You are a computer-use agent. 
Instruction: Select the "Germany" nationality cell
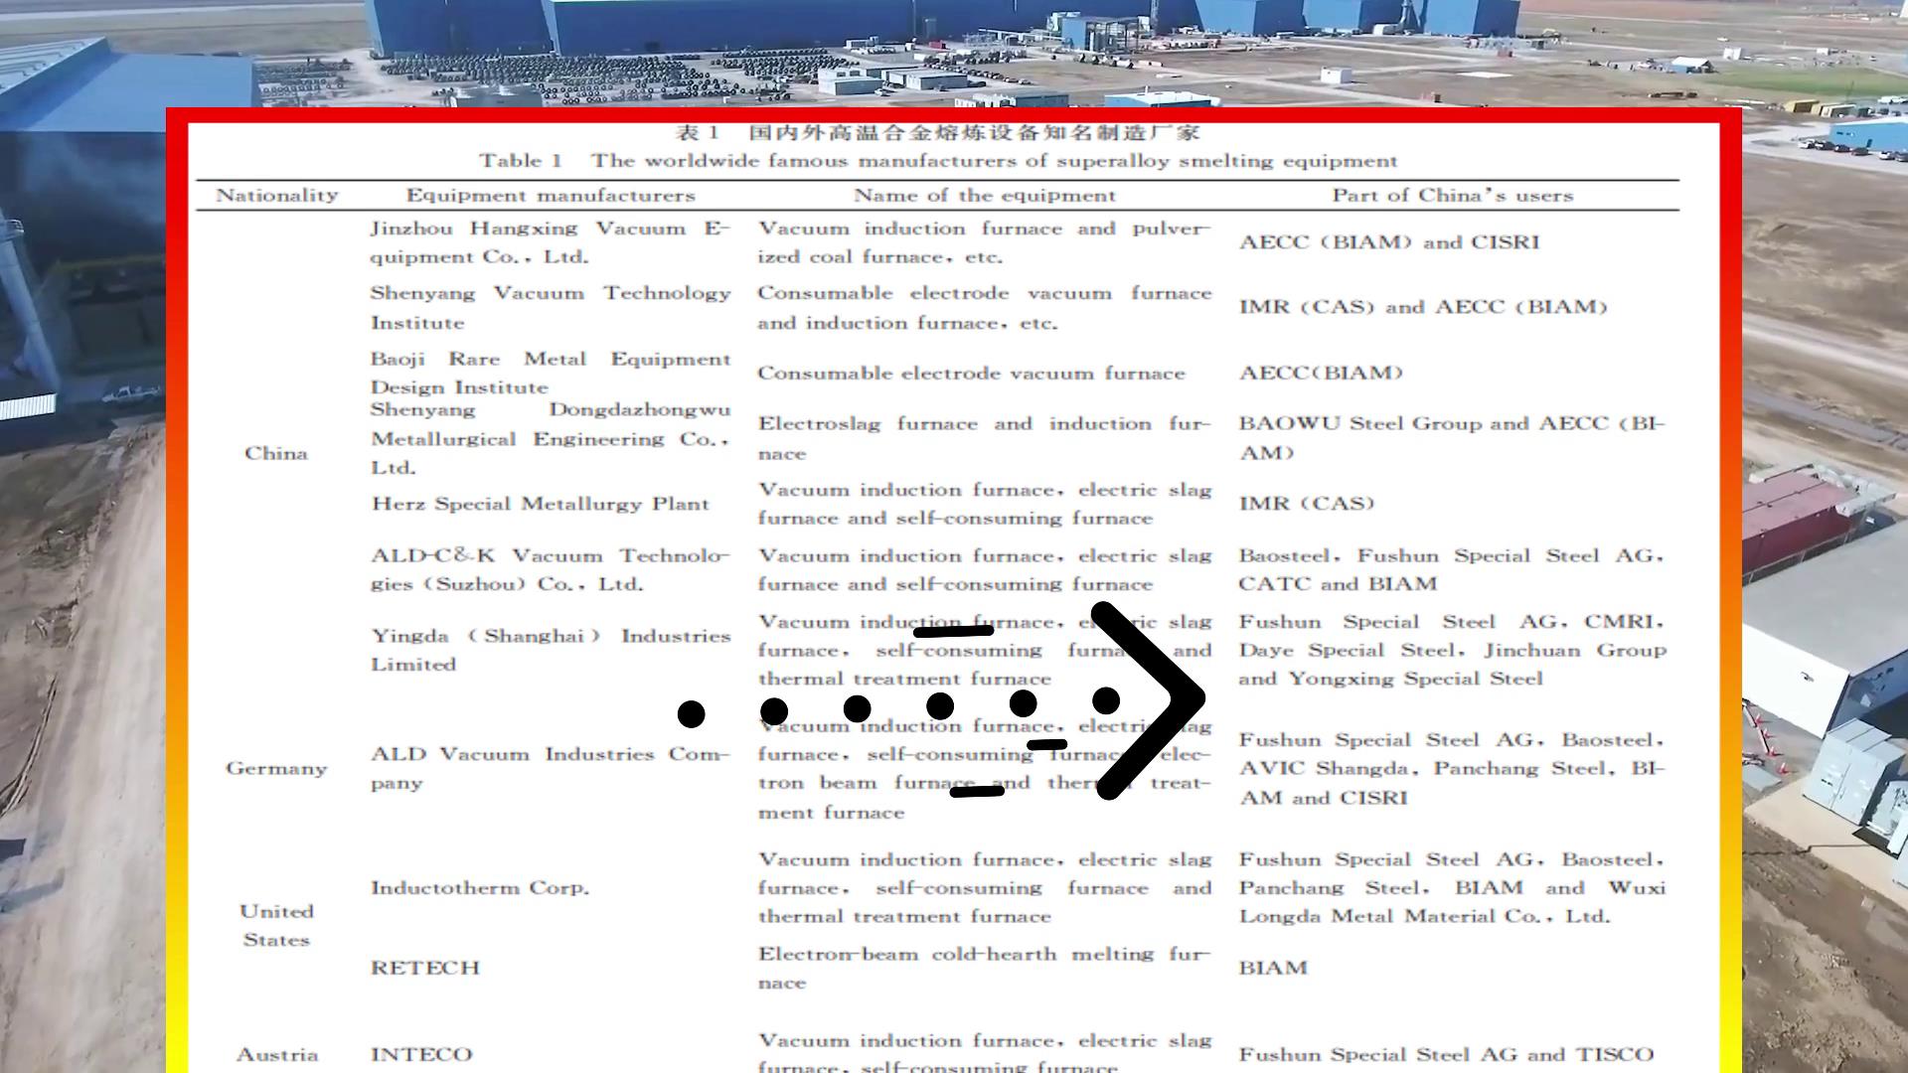click(x=276, y=768)
